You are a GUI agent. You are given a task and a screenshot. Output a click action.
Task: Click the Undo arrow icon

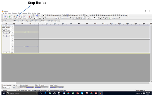click(x=88, y=18)
